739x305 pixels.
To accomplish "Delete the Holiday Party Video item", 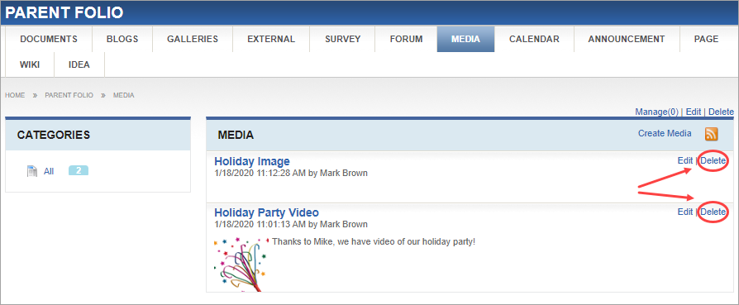I will pos(713,212).
